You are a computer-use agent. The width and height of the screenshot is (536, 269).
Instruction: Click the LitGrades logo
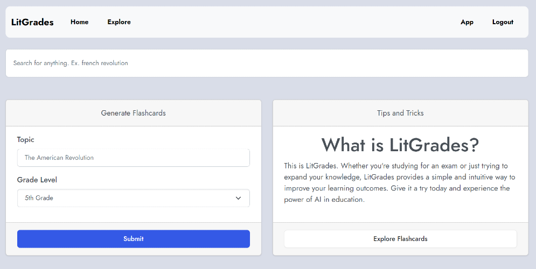[32, 22]
